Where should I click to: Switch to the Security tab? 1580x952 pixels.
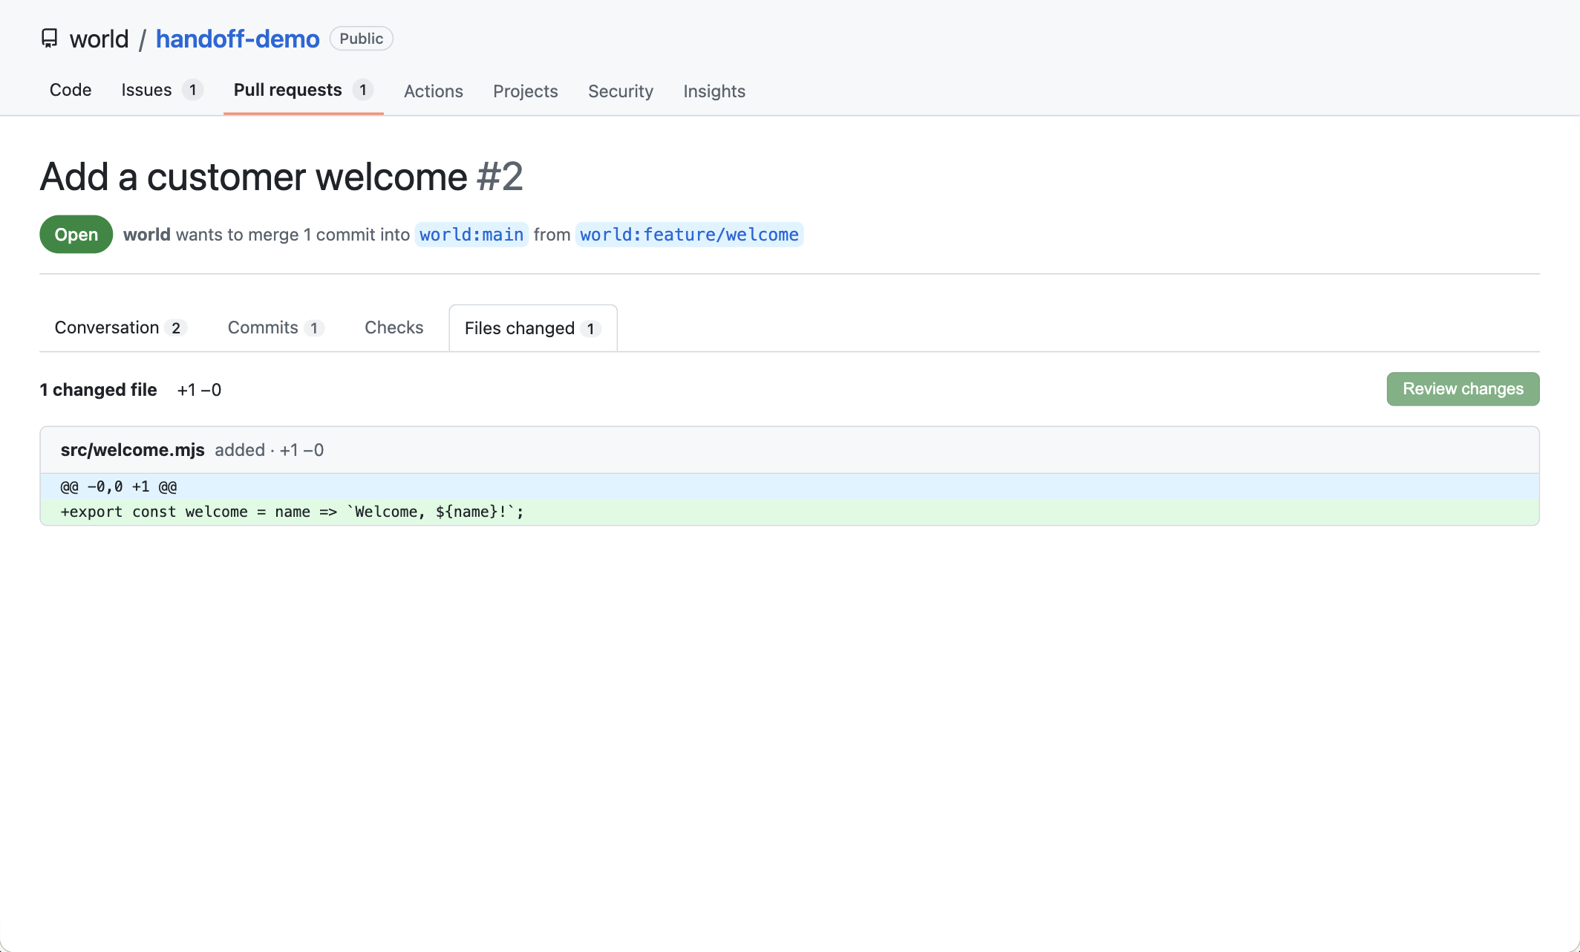[x=621, y=91]
